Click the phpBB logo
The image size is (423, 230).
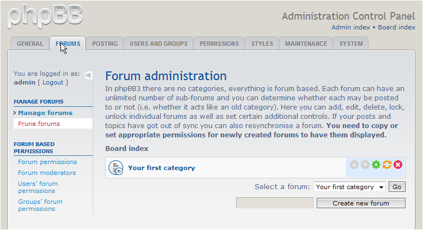click(45, 15)
